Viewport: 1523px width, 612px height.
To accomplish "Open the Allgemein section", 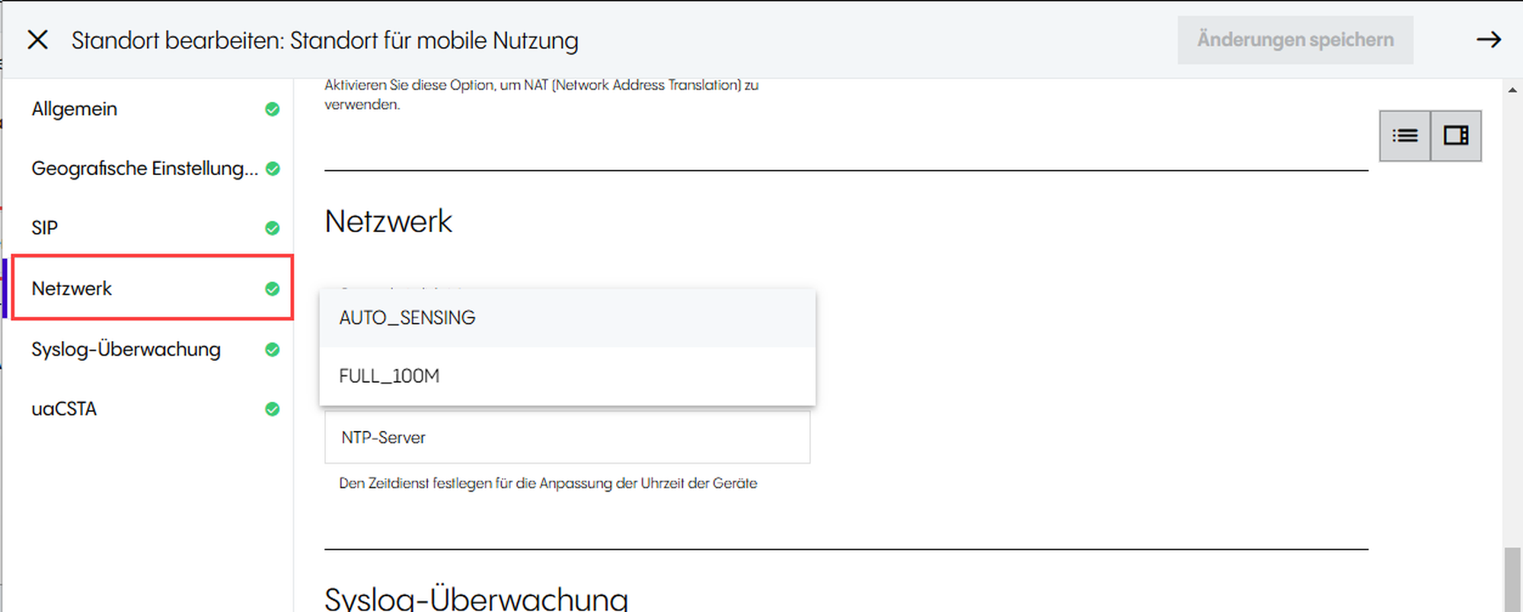I will coord(75,110).
